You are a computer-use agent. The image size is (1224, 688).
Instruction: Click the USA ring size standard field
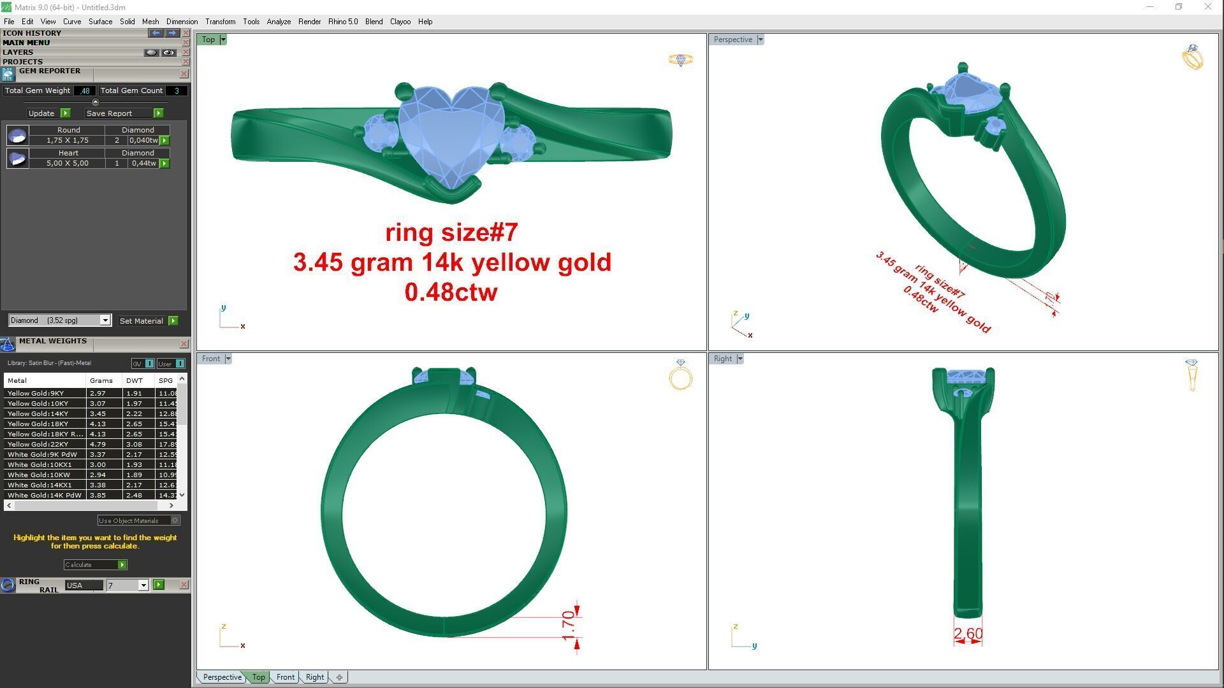[84, 585]
